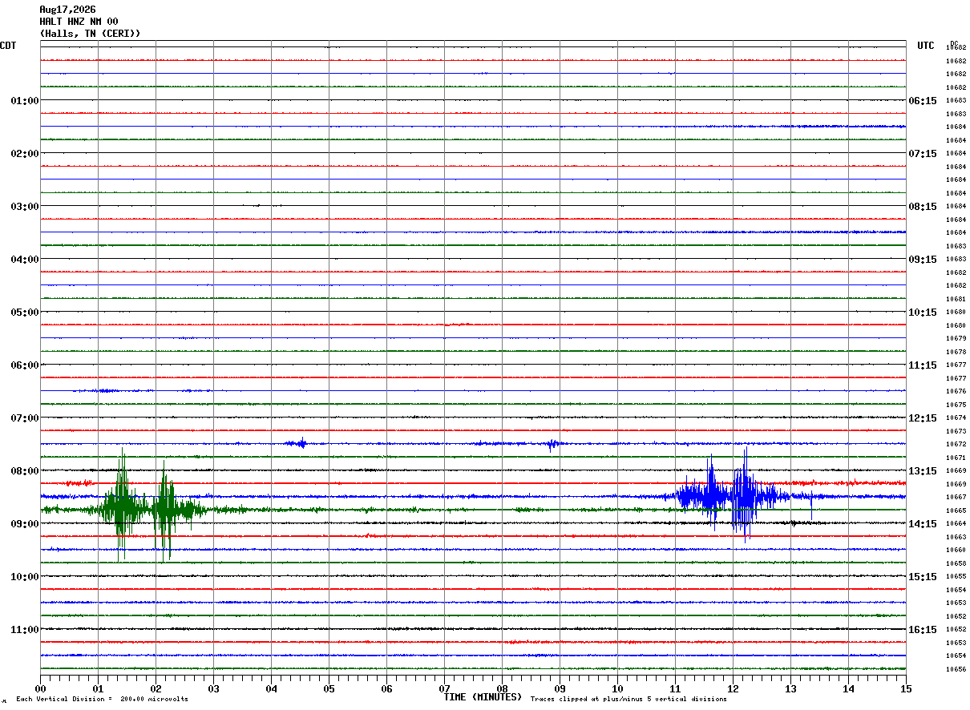Select the 04:00 CDT time label
Screen dimensions: 970x710
(25, 260)
